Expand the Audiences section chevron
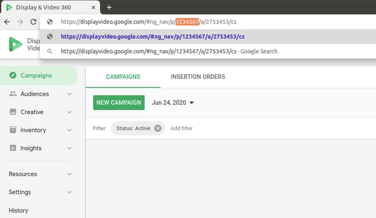 (69, 94)
